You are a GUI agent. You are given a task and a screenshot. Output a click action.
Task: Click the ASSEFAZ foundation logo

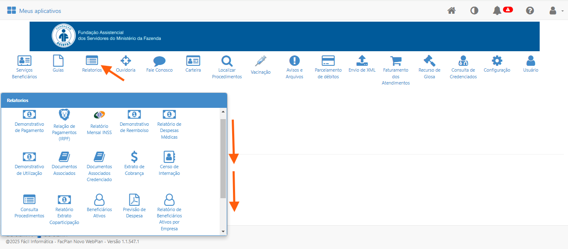(63, 36)
